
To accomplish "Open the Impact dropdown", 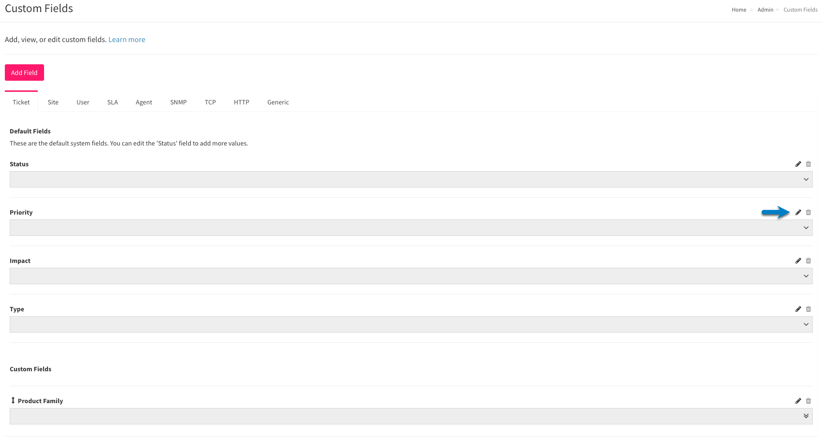I will click(411, 276).
